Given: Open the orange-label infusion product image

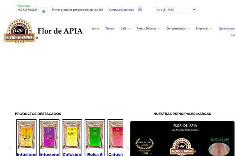Looking at the screenshot, I should pos(26,135).
